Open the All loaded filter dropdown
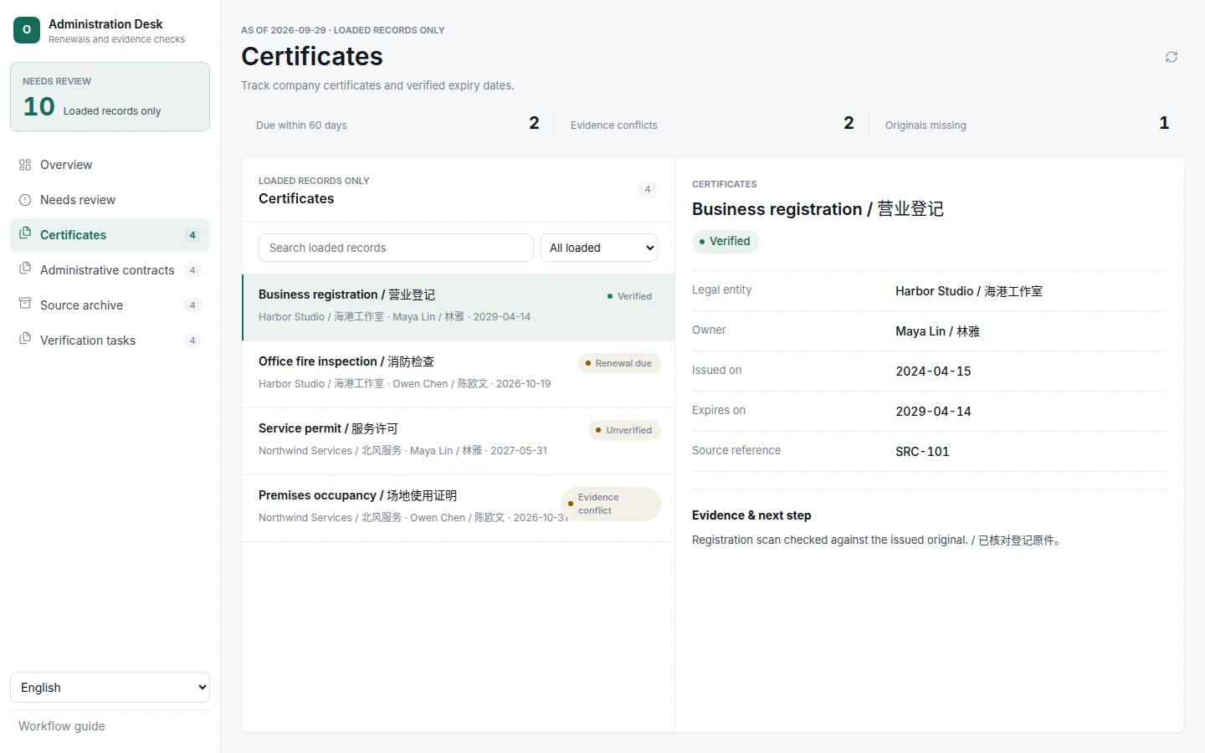Viewport: 1205px width, 753px height. point(599,248)
